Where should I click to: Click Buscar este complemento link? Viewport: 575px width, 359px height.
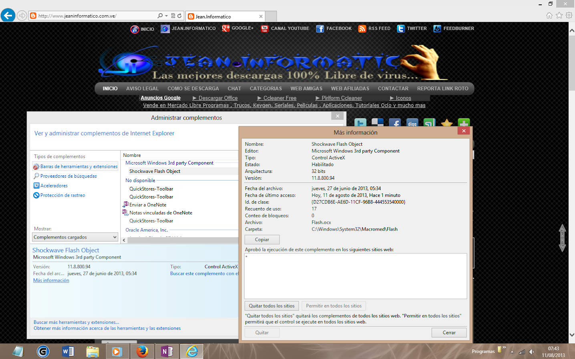tap(204, 274)
